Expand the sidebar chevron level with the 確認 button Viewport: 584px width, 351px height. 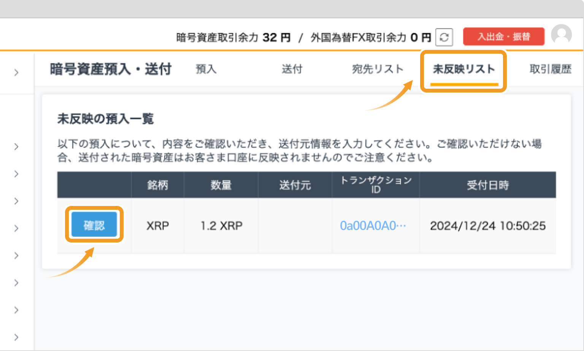click(x=16, y=228)
